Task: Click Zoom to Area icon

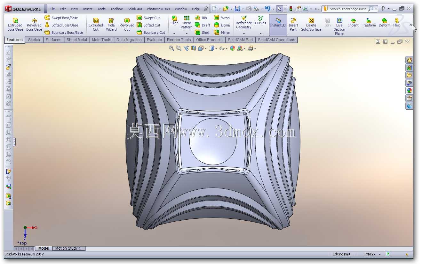Action: (179, 48)
